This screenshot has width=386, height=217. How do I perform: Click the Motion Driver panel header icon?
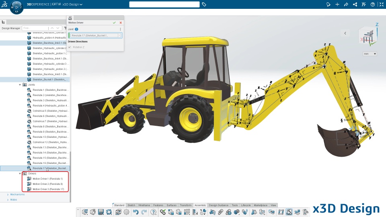(x=70, y=18)
